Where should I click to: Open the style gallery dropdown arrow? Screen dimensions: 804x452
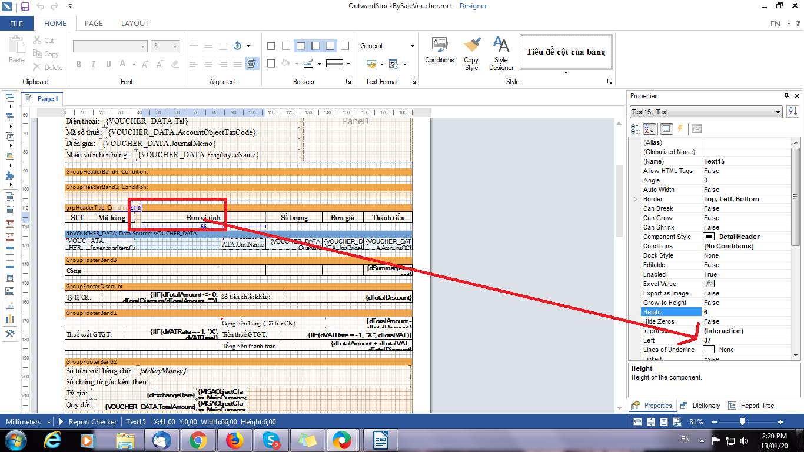(x=566, y=72)
